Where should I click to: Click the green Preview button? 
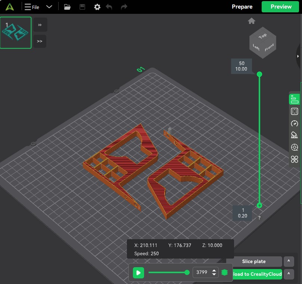click(x=281, y=7)
